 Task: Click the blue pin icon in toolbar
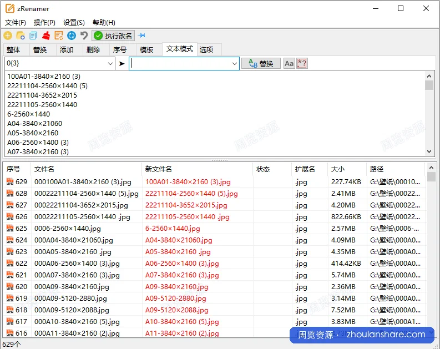[x=141, y=36]
